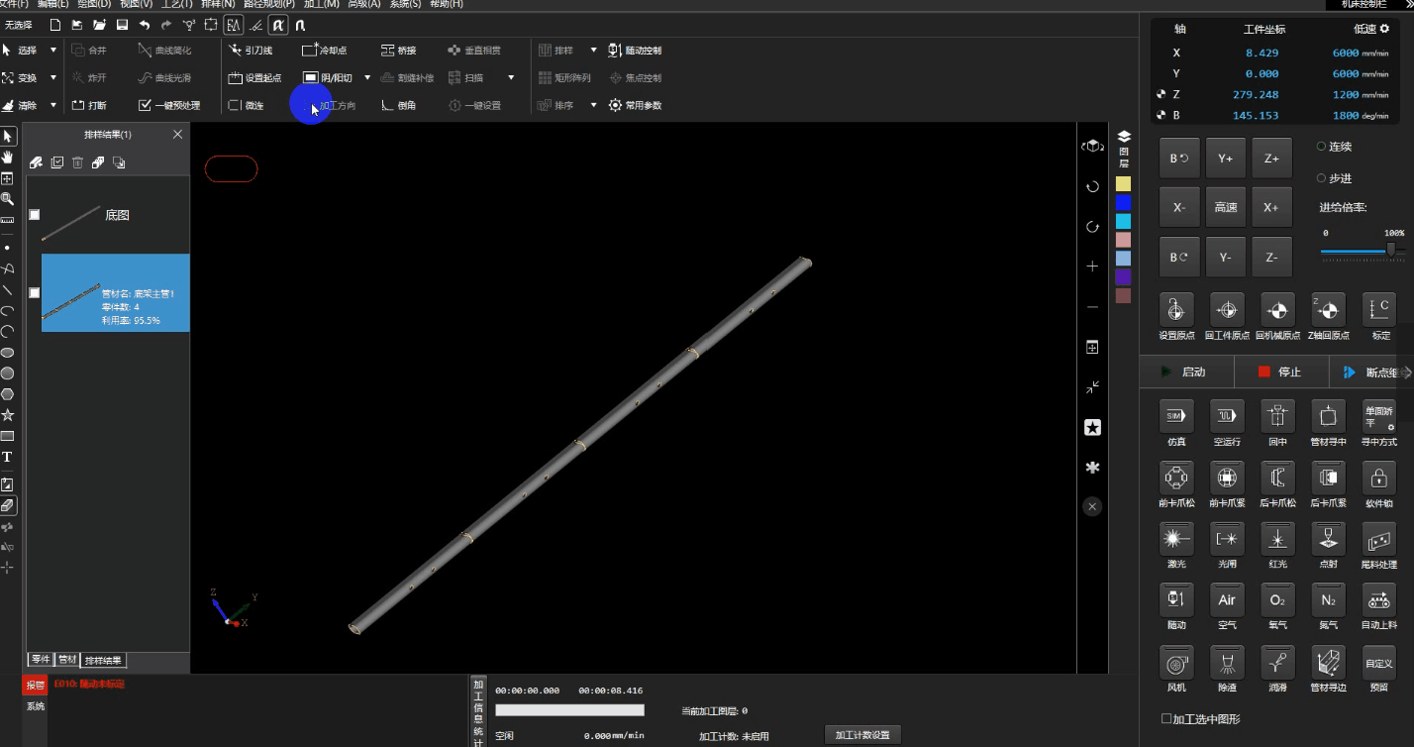This screenshot has width=1414, height=747.
Task: Click the 设置起点 start point tool
Action: click(x=254, y=77)
